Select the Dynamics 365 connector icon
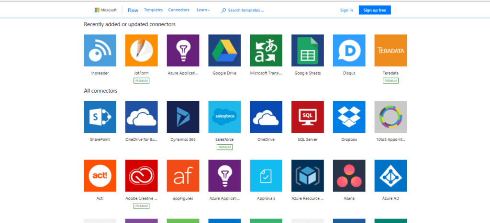This screenshot has height=223, width=490. click(x=183, y=117)
